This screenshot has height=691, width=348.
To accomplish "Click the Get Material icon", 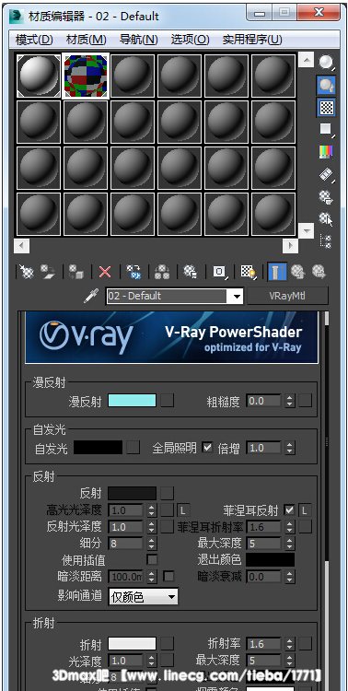I will click(28, 272).
